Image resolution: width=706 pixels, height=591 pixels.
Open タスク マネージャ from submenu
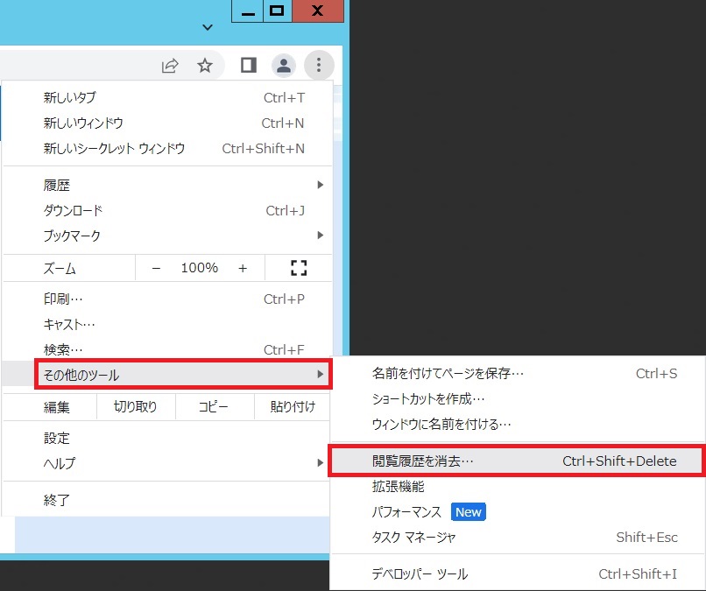(413, 537)
